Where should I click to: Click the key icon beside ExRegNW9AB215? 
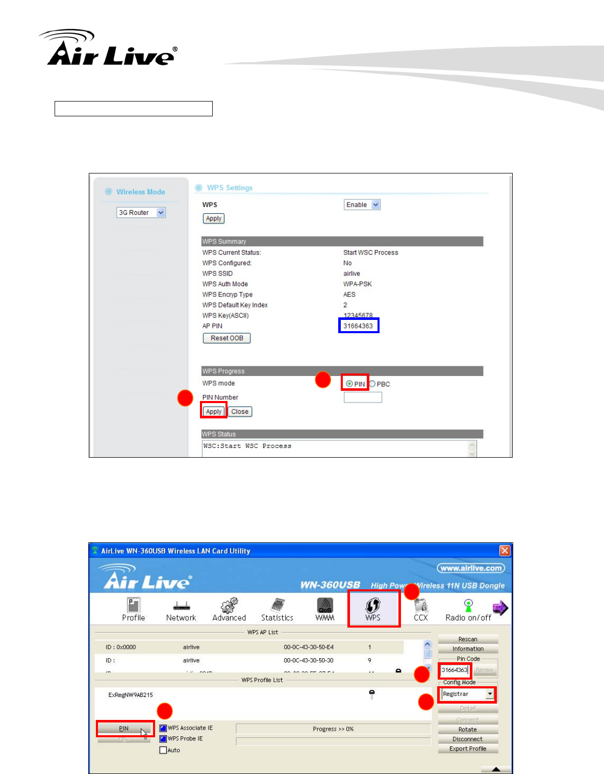[372, 694]
